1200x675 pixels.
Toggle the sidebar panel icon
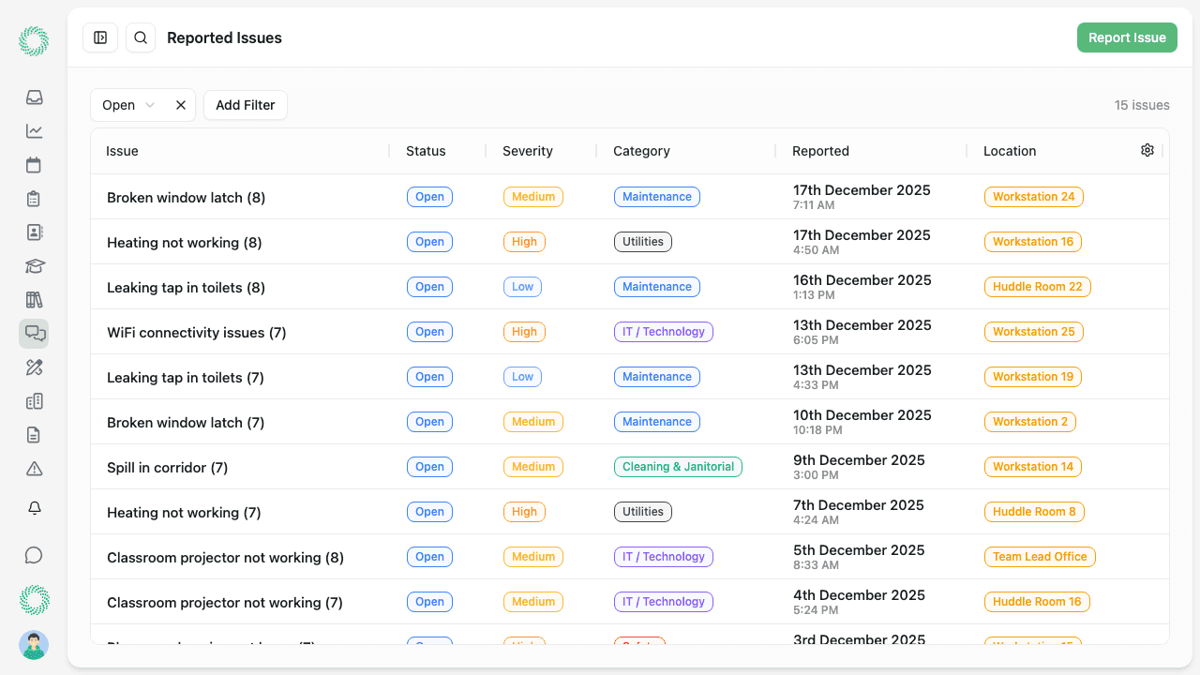pos(100,37)
